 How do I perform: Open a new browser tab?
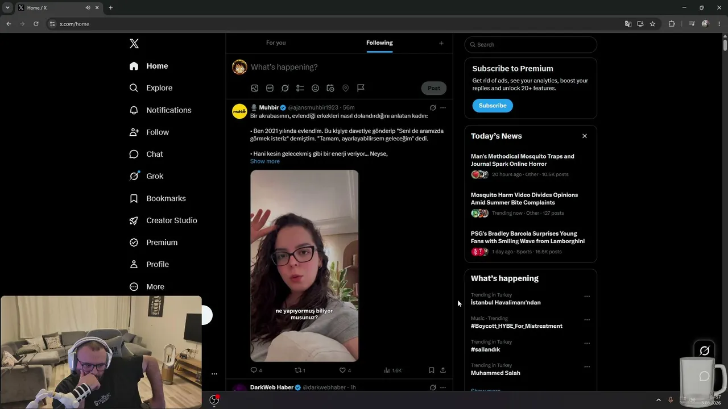(110, 8)
